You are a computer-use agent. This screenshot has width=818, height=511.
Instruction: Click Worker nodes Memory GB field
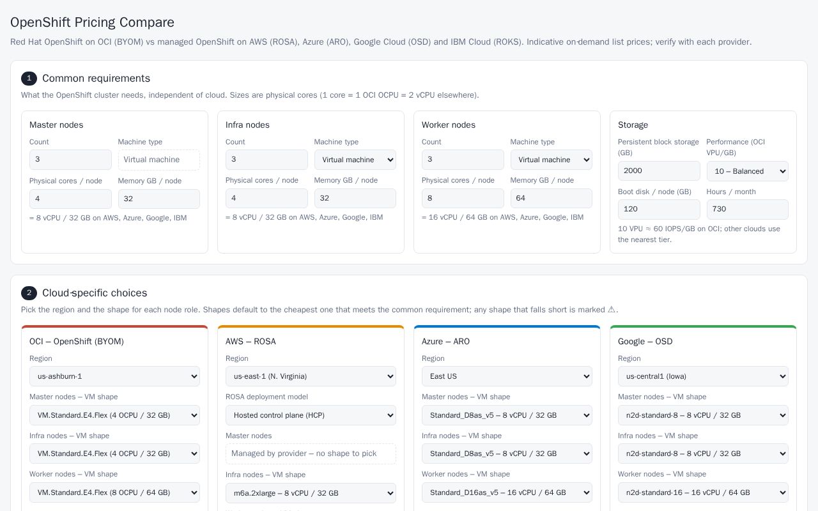(x=552, y=198)
